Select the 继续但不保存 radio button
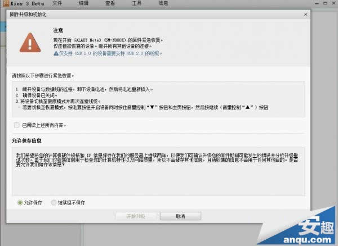The image size is (338, 246). (54, 202)
